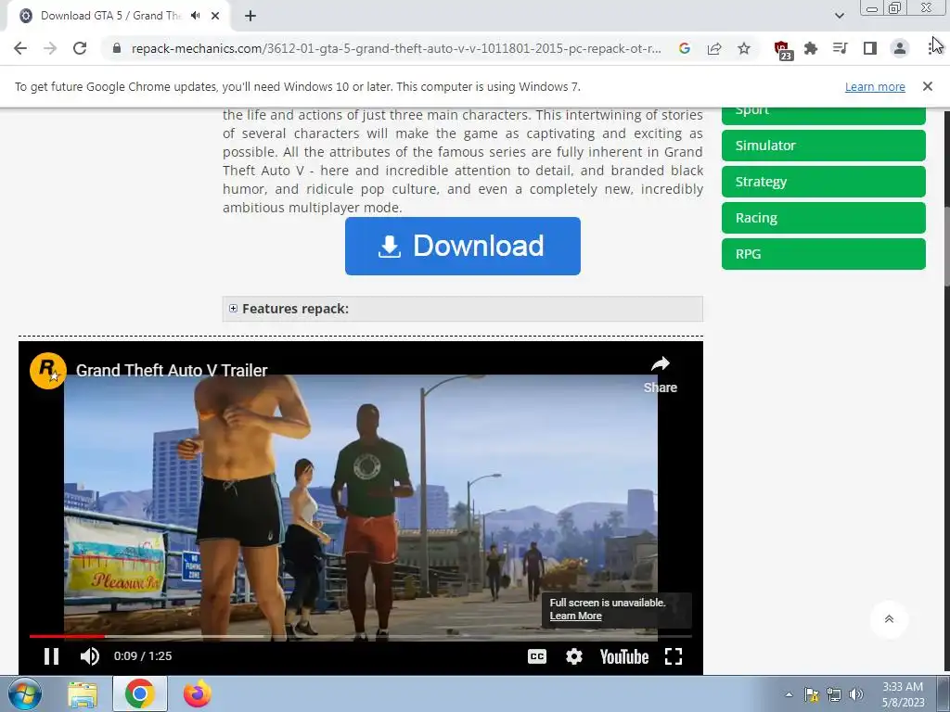Toggle closed captions on the video
This screenshot has width=950, height=712.
tap(537, 656)
